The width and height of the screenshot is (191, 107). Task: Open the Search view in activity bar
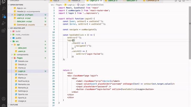point(4,9)
